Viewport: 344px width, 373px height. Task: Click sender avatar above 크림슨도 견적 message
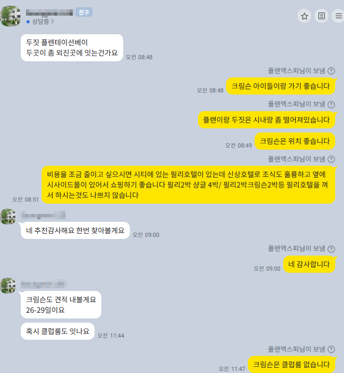(8, 285)
